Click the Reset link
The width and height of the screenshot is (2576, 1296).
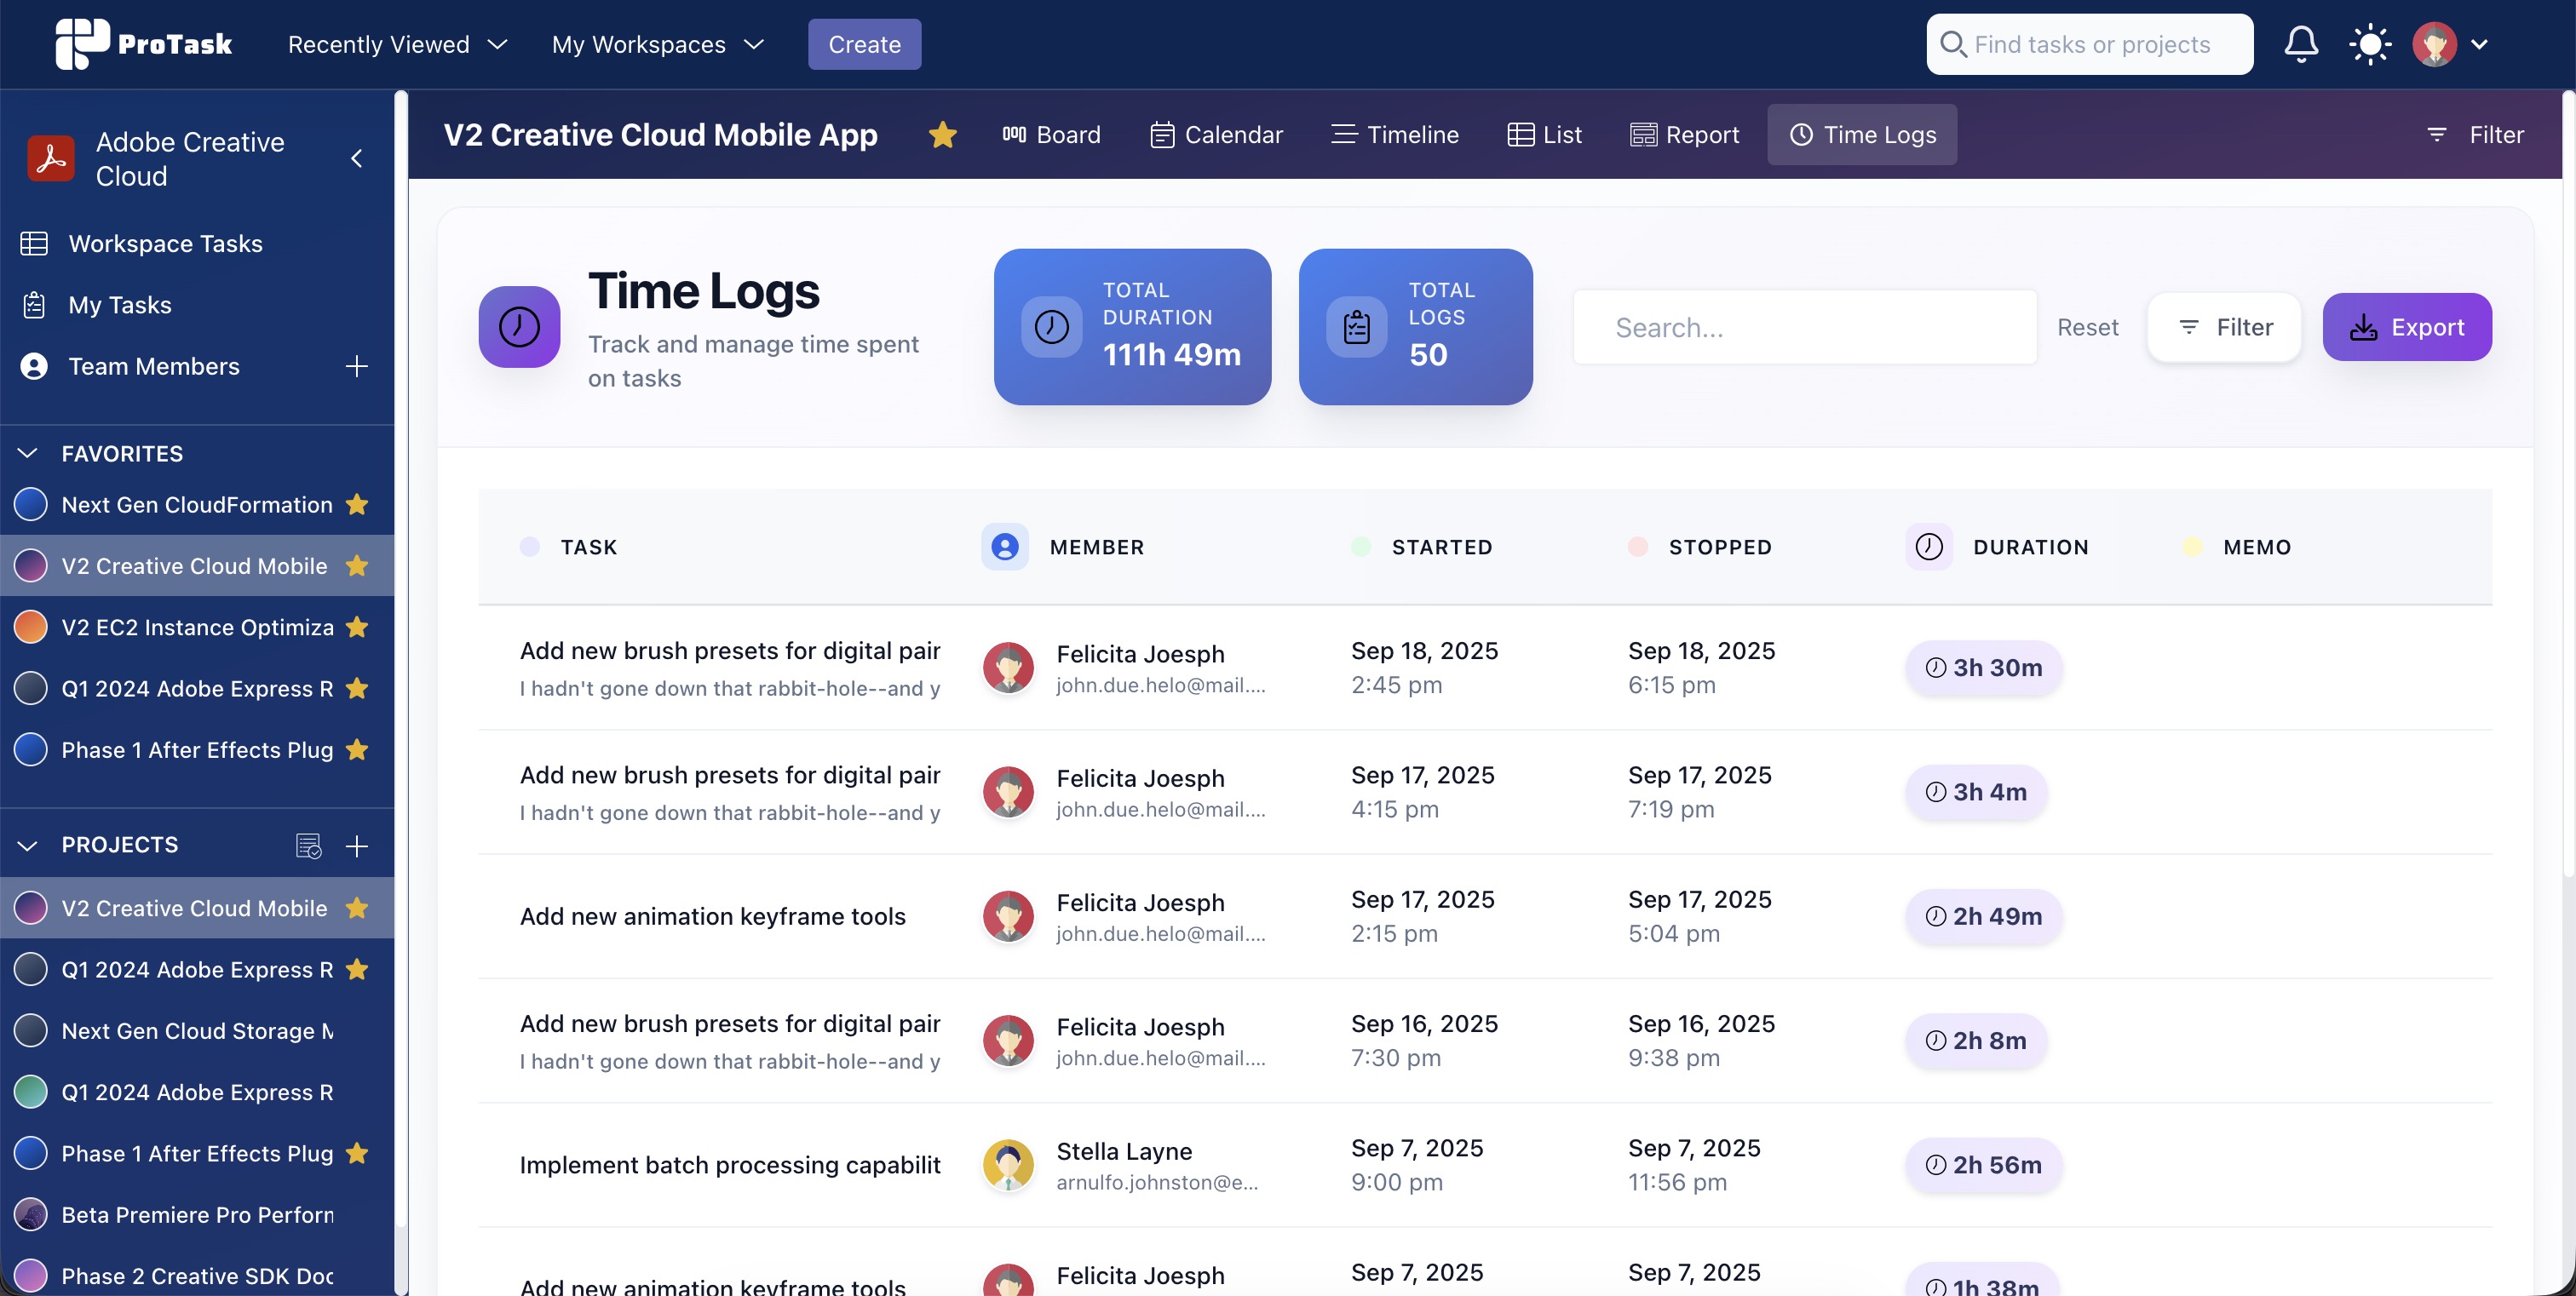(2087, 327)
